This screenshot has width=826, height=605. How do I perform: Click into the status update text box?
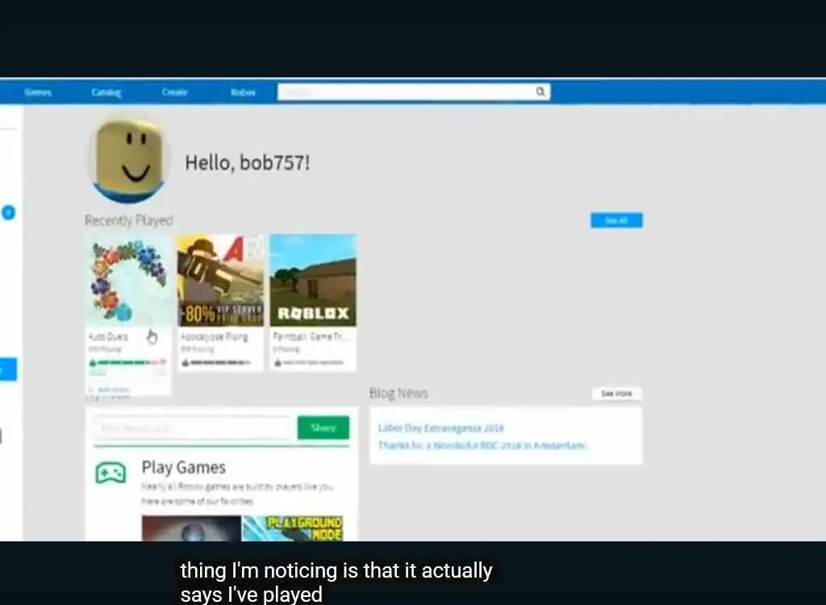(x=192, y=428)
